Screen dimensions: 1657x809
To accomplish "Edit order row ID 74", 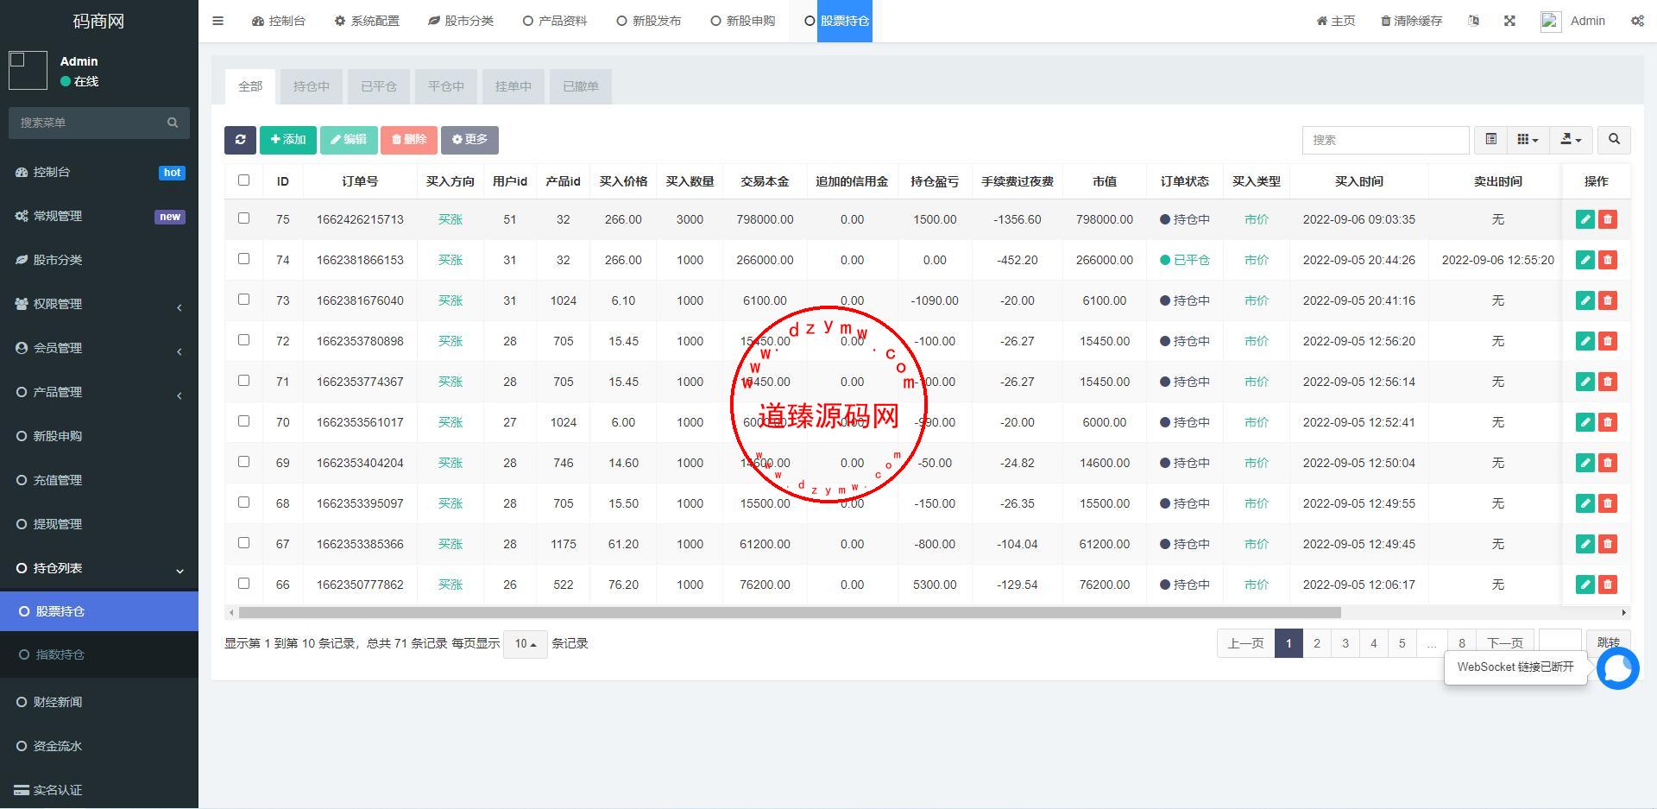I will tap(1585, 260).
